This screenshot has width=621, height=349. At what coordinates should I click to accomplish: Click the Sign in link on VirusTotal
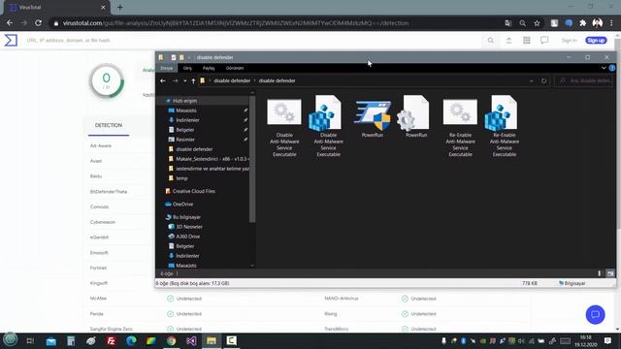pyautogui.click(x=570, y=41)
